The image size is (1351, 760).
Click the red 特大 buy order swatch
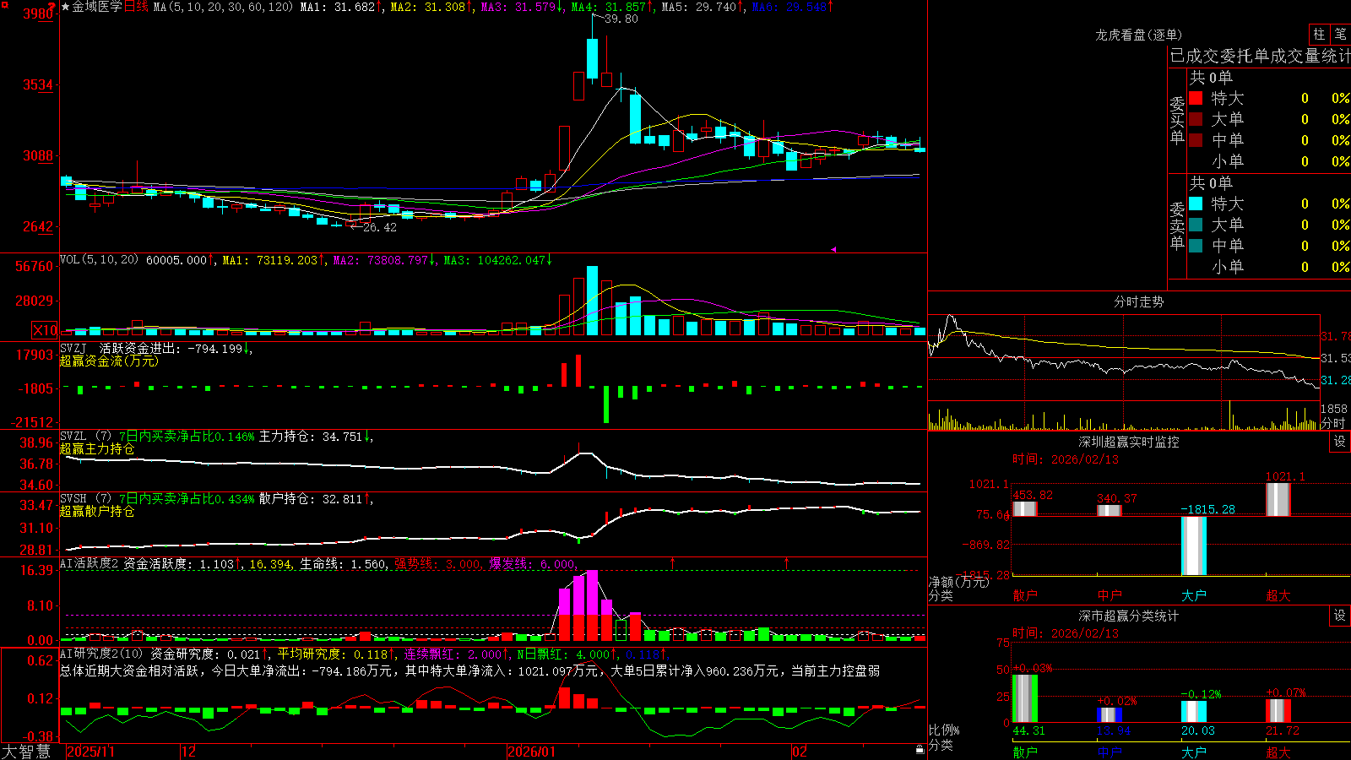coord(1196,98)
